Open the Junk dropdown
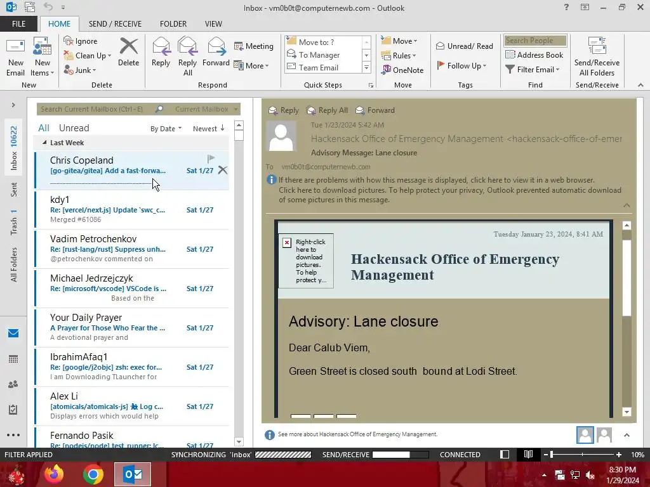The width and height of the screenshot is (650, 487). click(80, 70)
